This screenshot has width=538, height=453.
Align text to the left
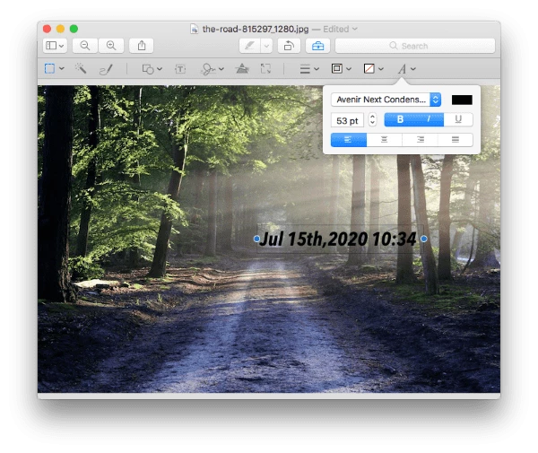(348, 140)
